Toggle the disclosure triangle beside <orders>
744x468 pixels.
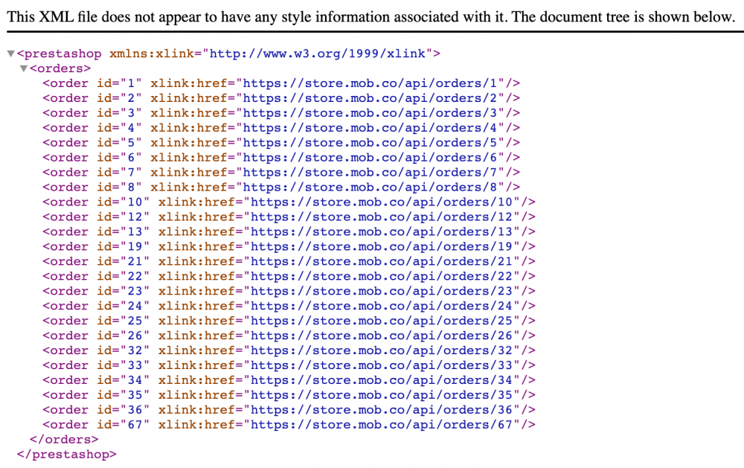[x=23, y=68]
